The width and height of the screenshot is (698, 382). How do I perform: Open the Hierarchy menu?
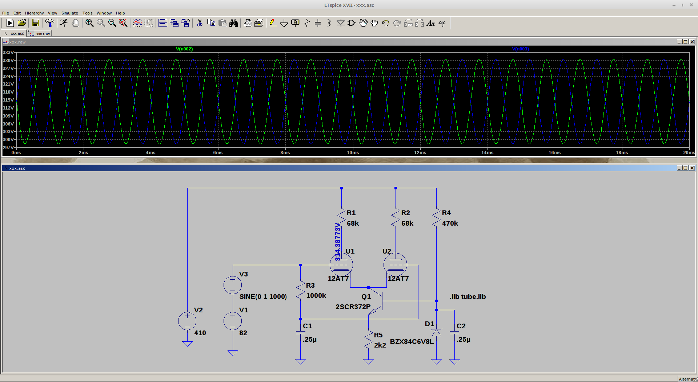[x=34, y=13]
